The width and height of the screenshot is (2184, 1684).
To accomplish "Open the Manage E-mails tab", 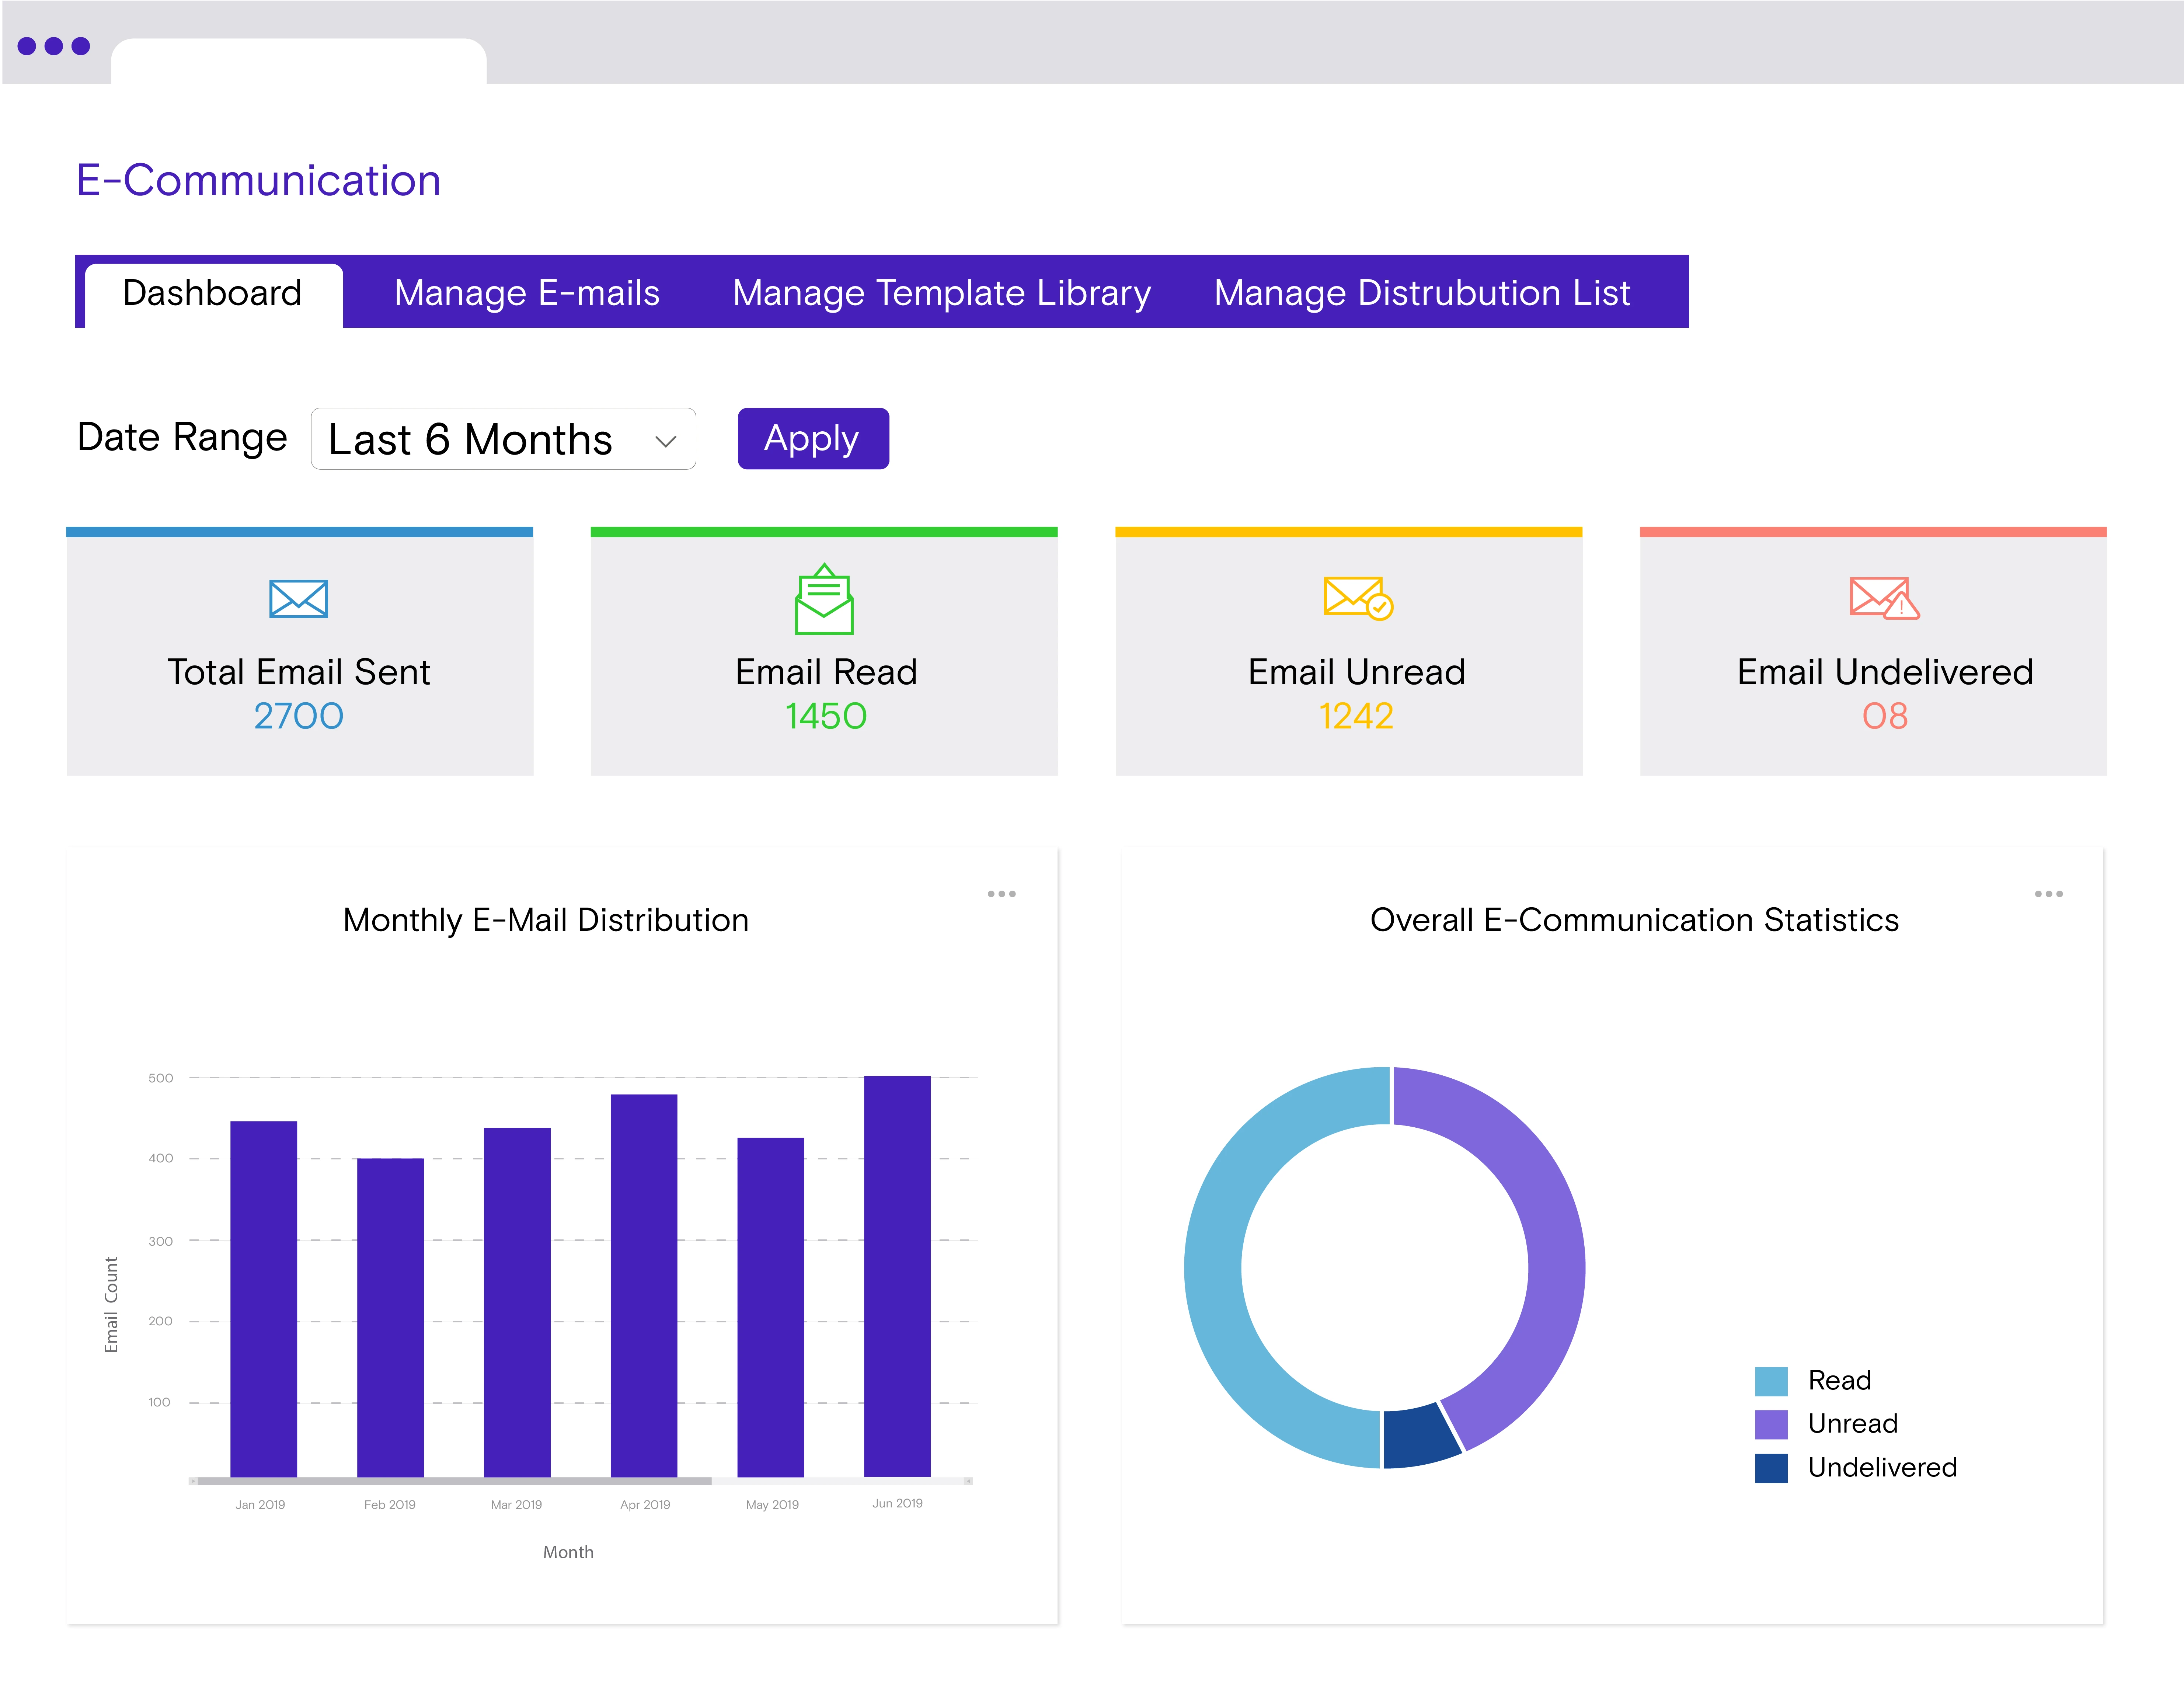I will click(527, 293).
